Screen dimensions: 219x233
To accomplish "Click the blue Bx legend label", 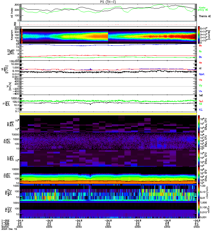I will (200, 57).
